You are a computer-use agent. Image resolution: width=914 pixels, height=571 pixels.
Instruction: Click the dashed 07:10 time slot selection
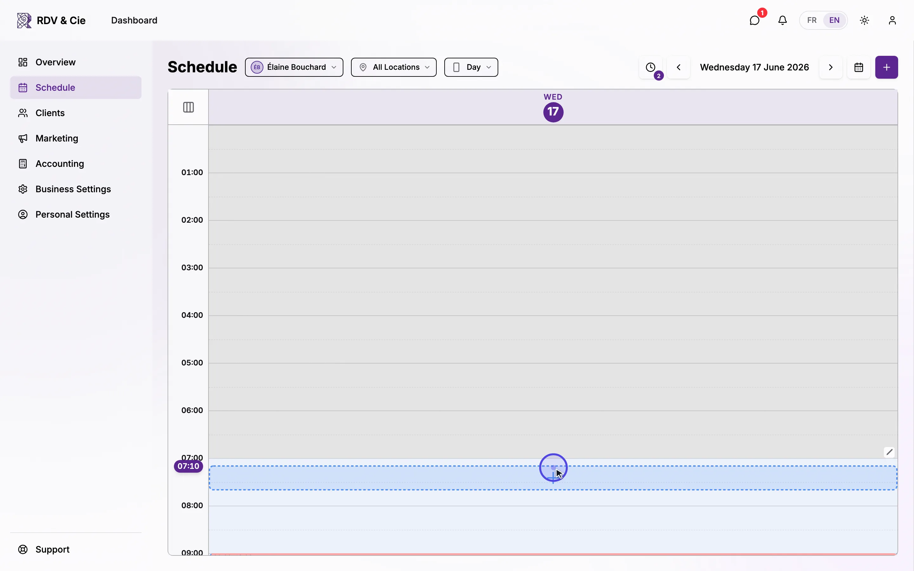[x=553, y=478]
